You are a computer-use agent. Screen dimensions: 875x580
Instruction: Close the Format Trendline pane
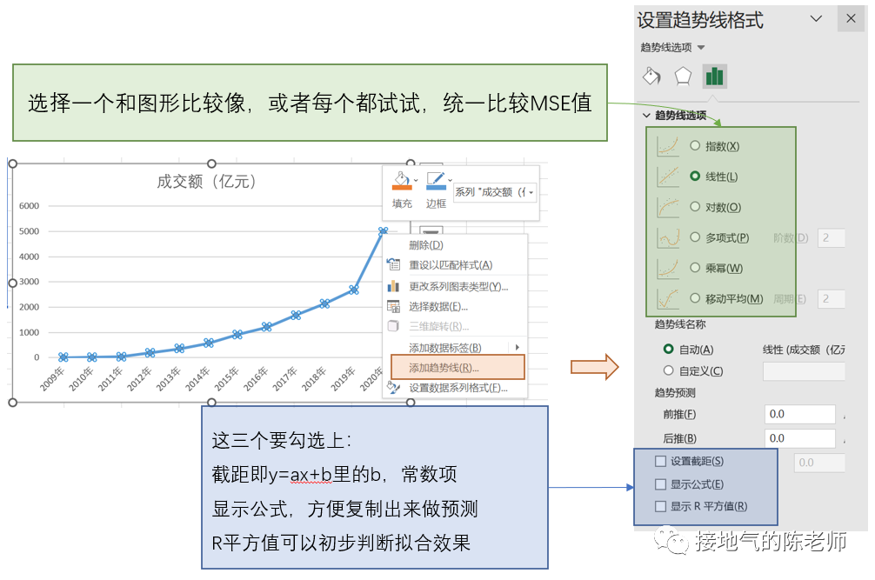coord(851,18)
